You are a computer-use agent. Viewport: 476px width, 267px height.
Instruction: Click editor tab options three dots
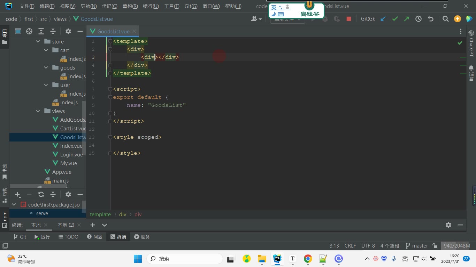(461, 31)
